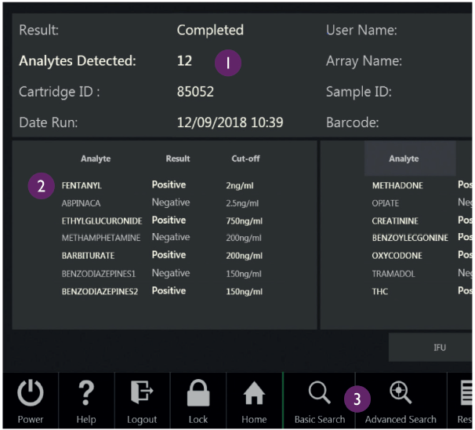475x430 pixels.
Task: Click the partially visible Results list icon
Action: click(x=466, y=393)
